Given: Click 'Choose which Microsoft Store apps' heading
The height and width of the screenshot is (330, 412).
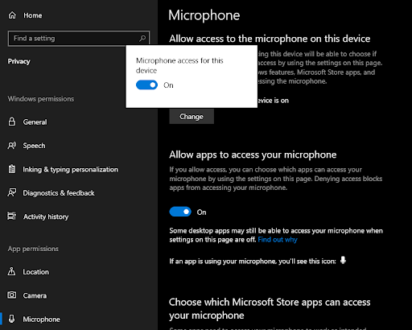Looking at the screenshot, I should (x=270, y=308).
